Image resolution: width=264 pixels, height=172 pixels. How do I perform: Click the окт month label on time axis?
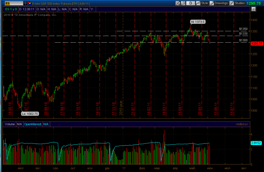pyautogui.click(x=73, y=168)
